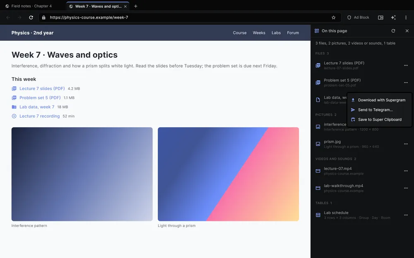Bookmark this page with the star icon
The height and width of the screenshot is (258, 414).
click(x=333, y=17)
